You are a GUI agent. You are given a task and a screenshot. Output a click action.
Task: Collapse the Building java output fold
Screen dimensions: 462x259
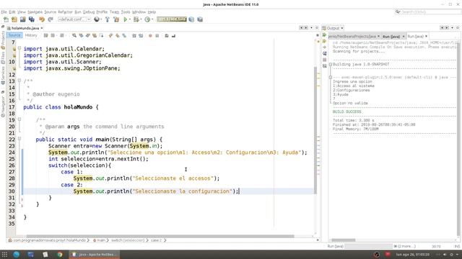pyautogui.click(x=331, y=64)
